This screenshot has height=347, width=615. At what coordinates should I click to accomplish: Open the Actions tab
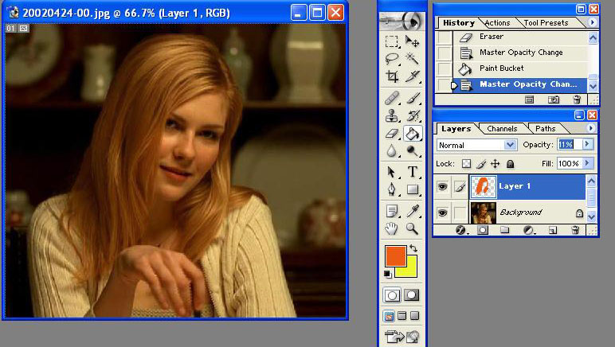pos(497,23)
